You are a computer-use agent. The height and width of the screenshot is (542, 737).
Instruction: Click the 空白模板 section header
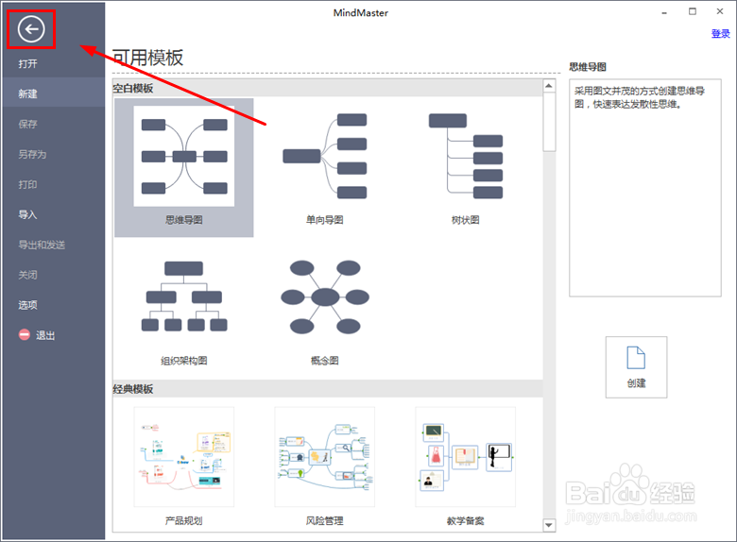click(x=328, y=89)
